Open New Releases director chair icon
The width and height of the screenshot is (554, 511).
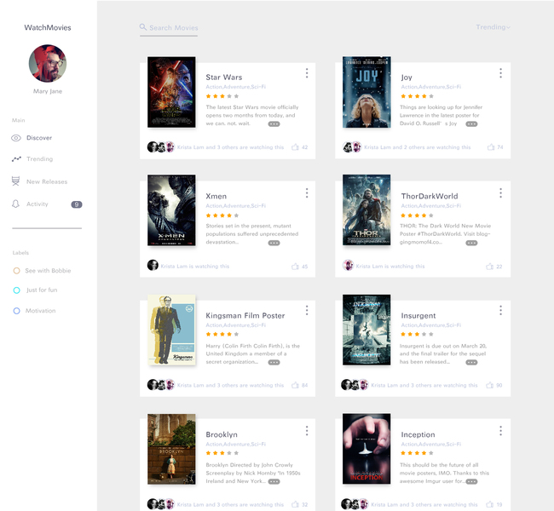tap(15, 181)
